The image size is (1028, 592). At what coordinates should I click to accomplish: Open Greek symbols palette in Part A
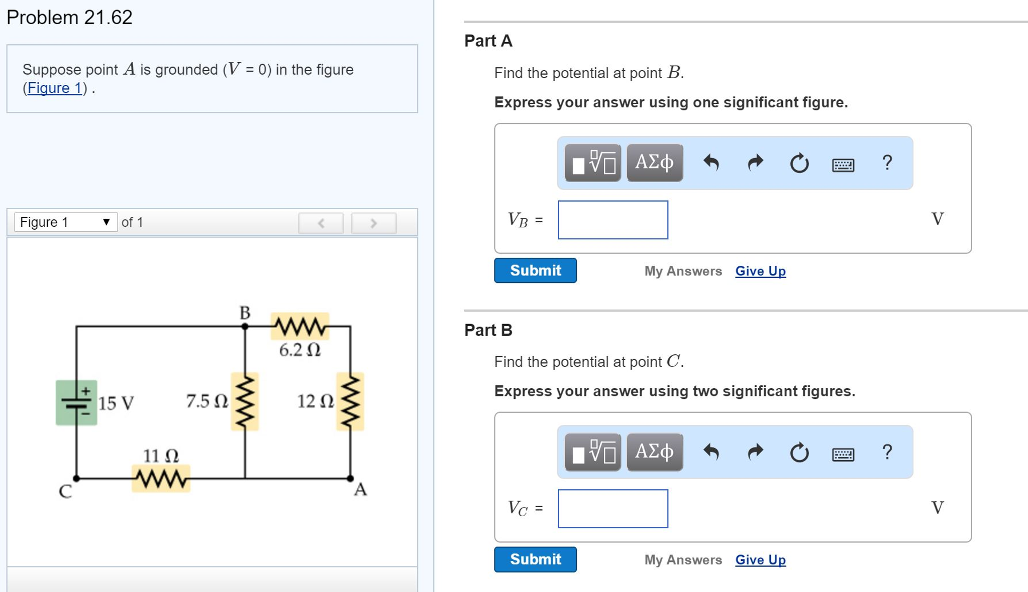coord(655,163)
